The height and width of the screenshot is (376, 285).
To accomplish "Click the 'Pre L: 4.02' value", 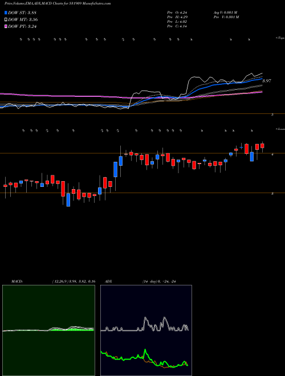I will (177, 22).
